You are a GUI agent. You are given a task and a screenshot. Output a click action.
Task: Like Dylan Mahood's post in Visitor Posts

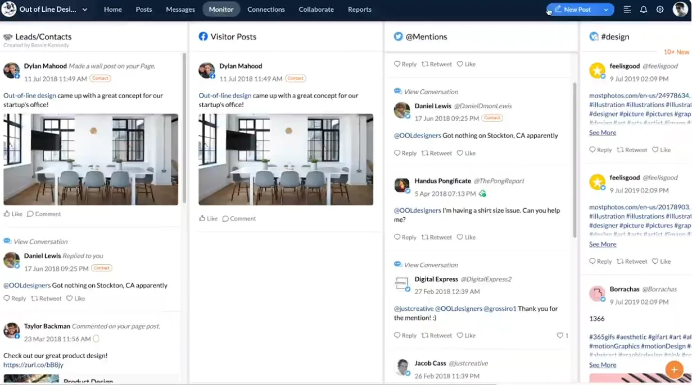[x=208, y=219]
